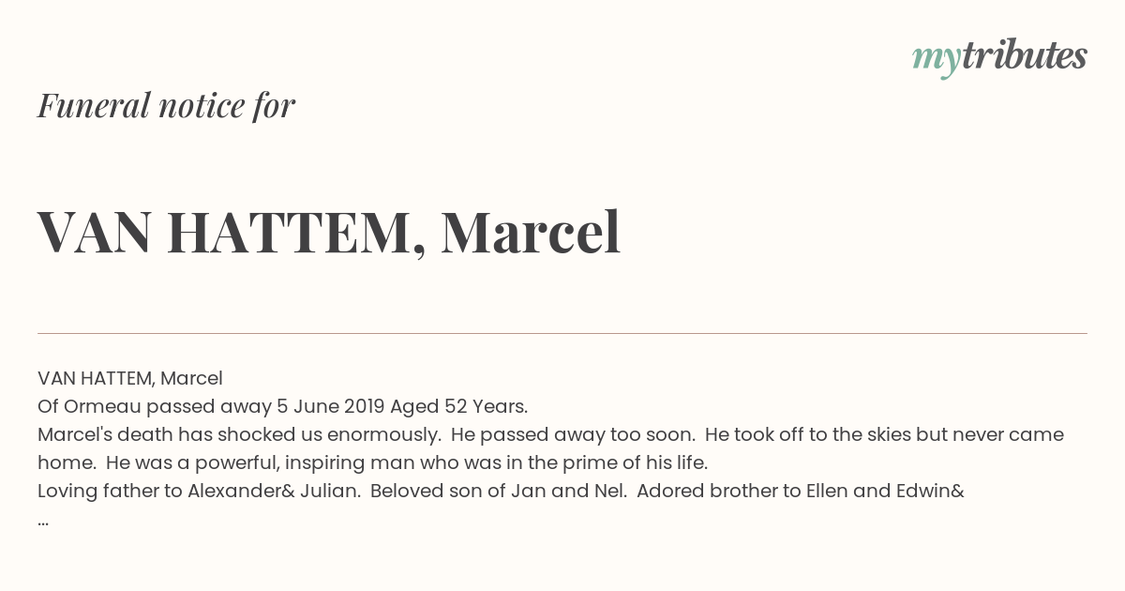Expand the truncated text via the ellipsis

(x=43, y=522)
